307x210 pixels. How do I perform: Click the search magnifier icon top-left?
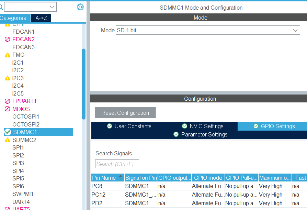tap(2, 7)
